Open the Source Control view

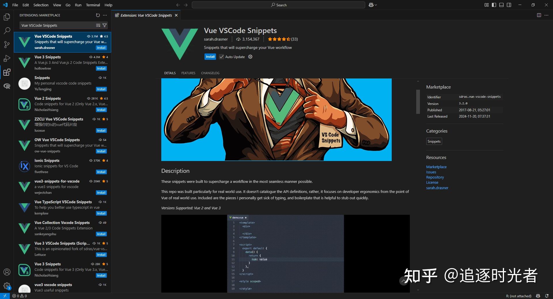(6, 45)
